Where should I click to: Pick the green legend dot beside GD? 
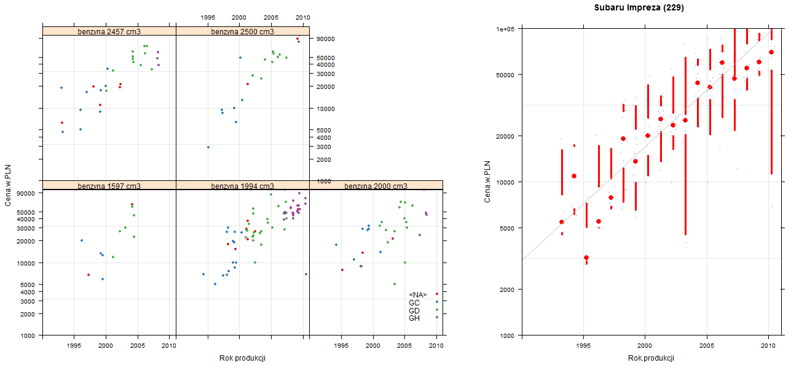tap(436, 310)
